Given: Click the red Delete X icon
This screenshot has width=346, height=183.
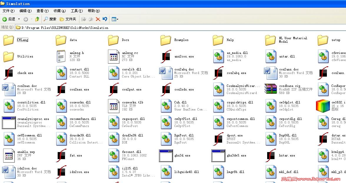Looking at the screenshot, I should click(98, 19).
